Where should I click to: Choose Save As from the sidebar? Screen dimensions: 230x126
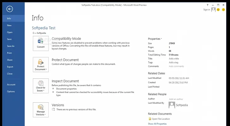(x=14, y=46)
